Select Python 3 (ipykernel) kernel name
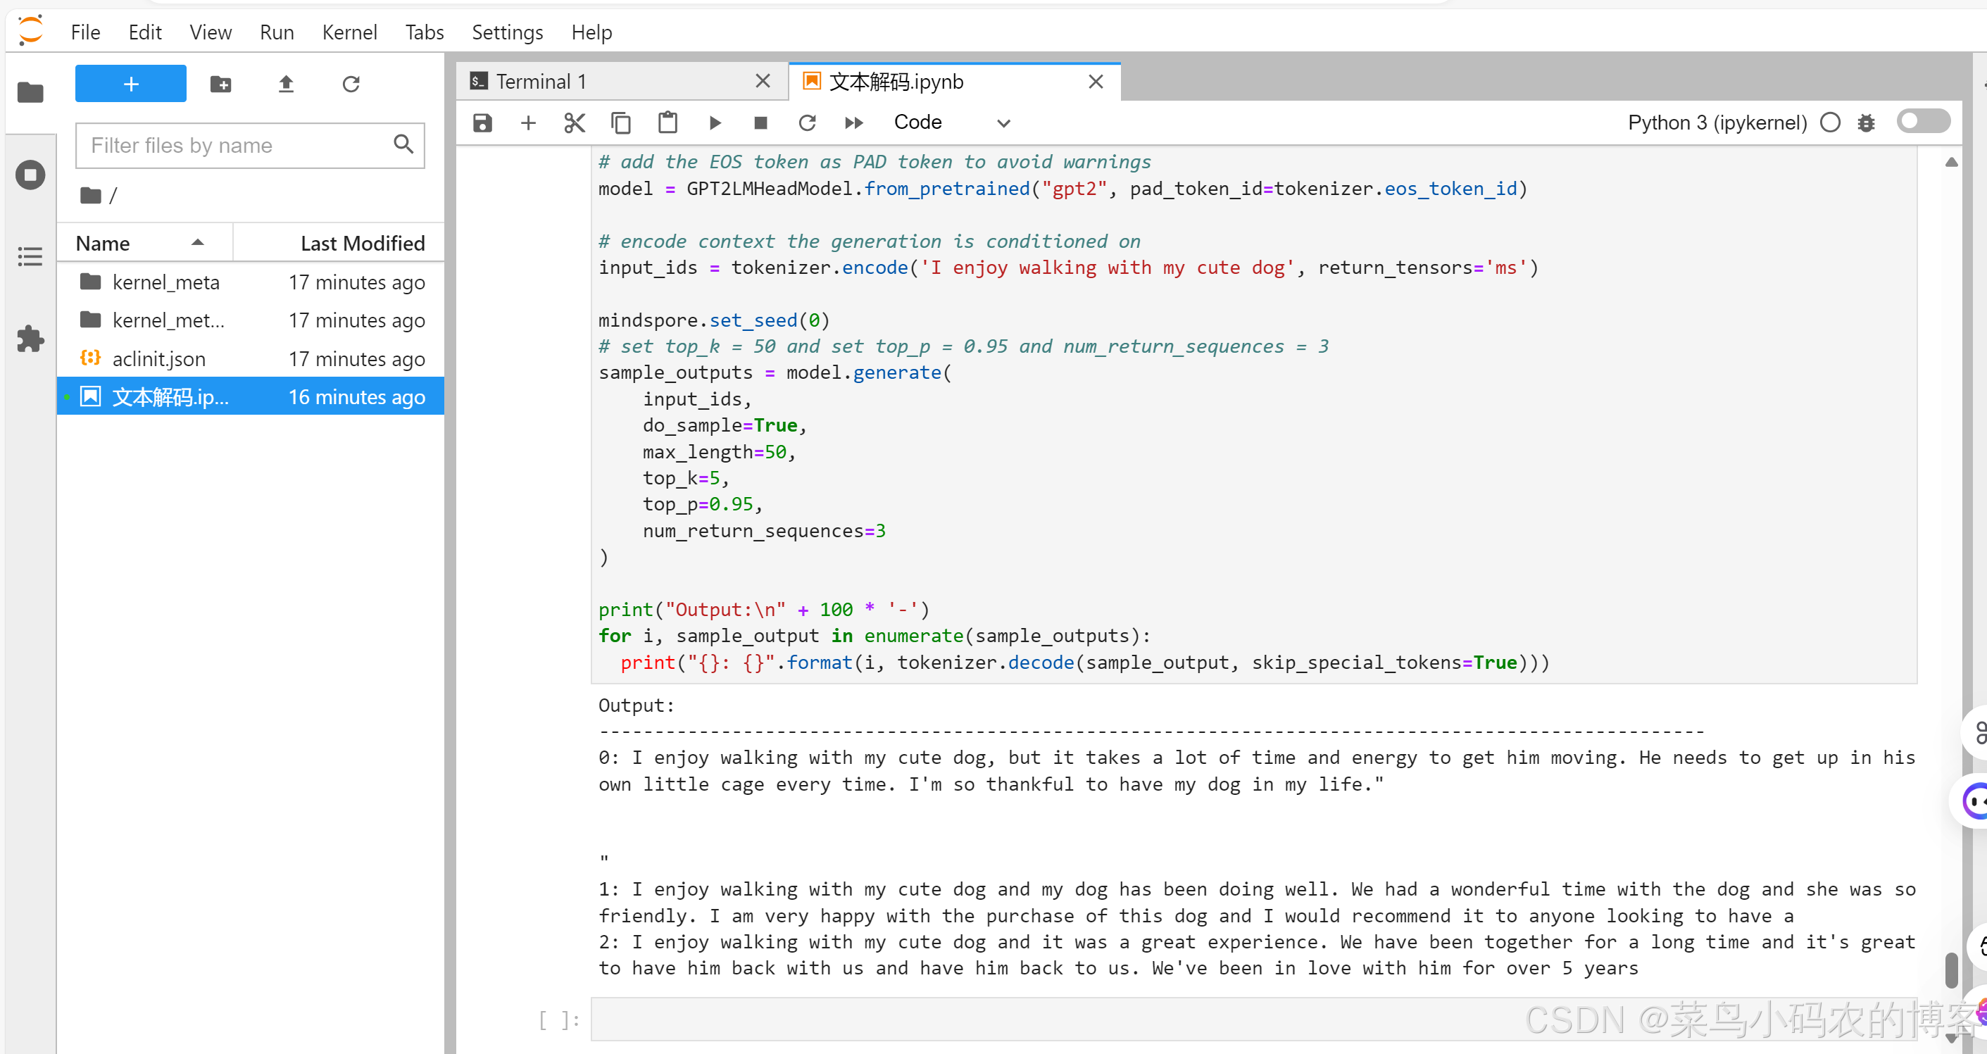The width and height of the screenshot is (1987, 1054). pyautogui.click(x=1717, y=123)
